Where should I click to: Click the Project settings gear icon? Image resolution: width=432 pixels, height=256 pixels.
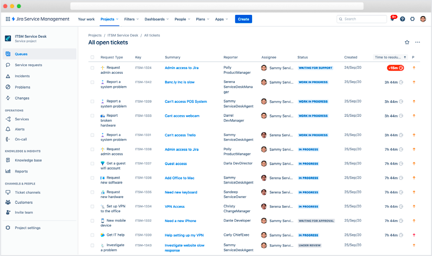coord(8,228)
